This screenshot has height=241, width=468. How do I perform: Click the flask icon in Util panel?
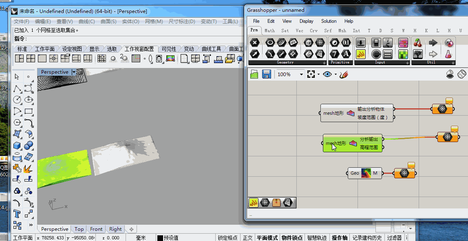point(448,54)
